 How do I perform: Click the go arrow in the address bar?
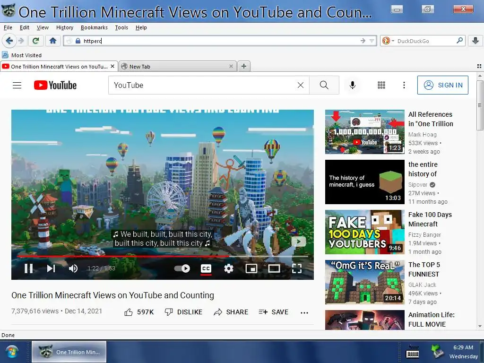363,41
